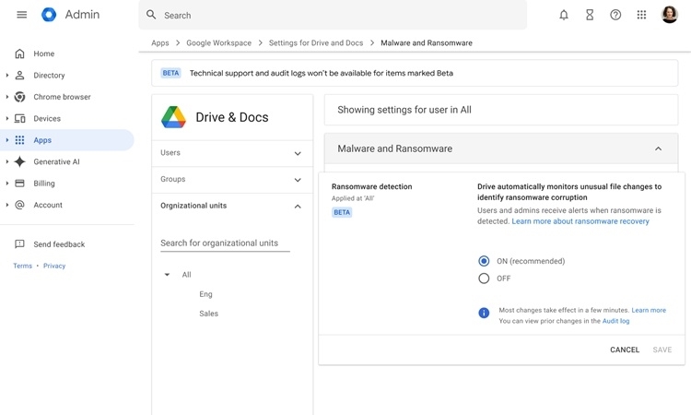This screenshot has width=691, height=415.
Task: Click the user profile avatar
Action: pos(670,15)
